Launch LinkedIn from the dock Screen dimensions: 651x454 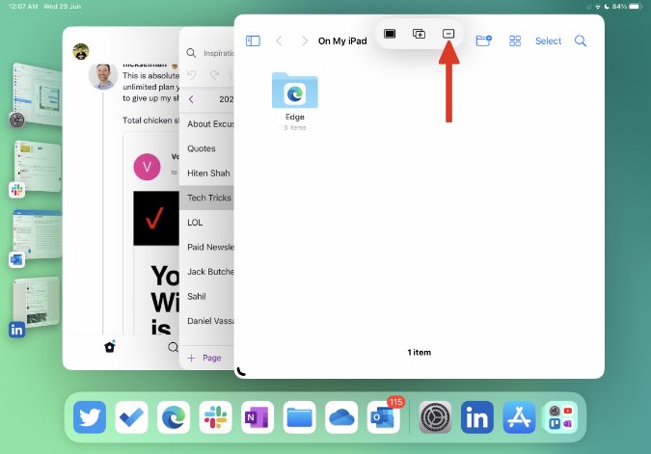coord(477,417)
